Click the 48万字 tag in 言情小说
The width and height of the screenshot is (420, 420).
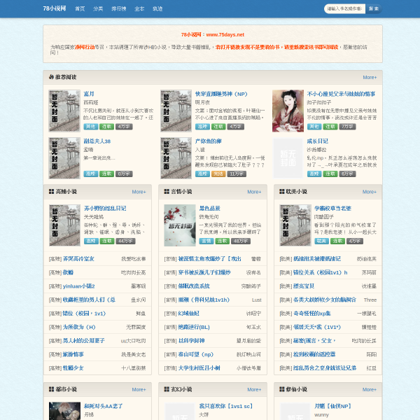241,241
